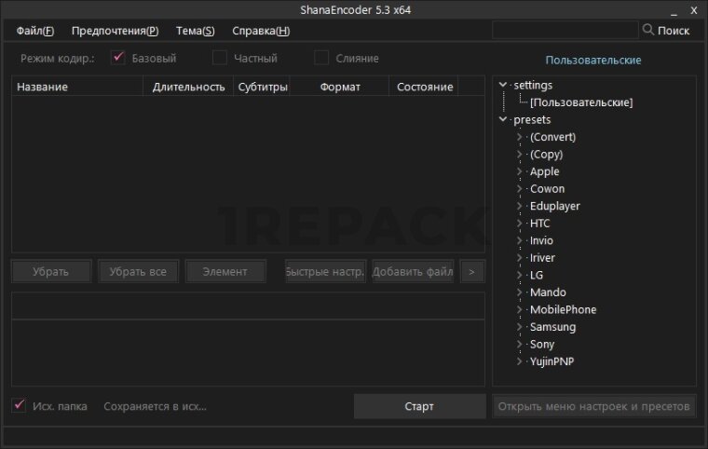Close the ShanaEncoder window
708x449 pixels.
(x=694, y=9)
